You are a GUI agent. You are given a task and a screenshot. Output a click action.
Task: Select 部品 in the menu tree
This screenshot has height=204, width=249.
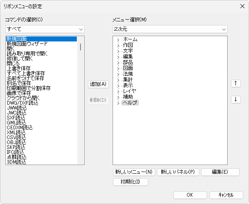pos(128,62)
